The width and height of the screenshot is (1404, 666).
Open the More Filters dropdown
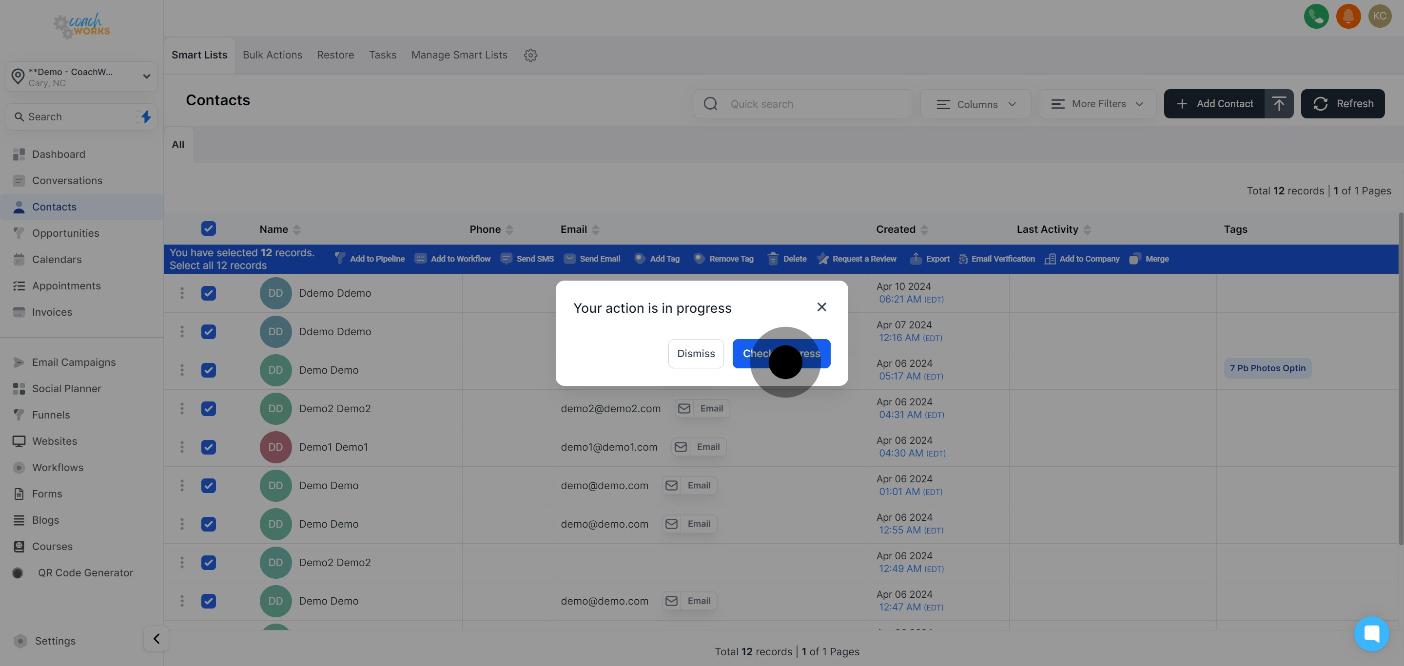(1097, 103)
